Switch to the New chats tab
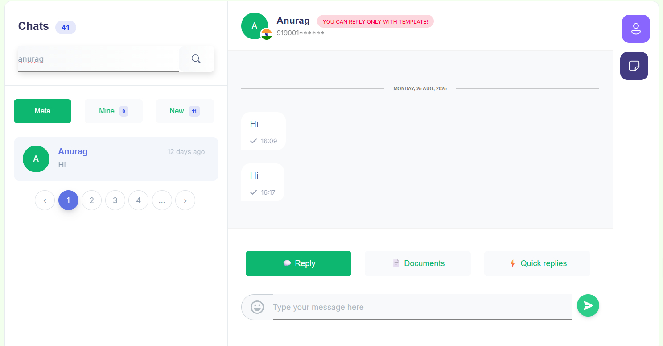663x346 pixels. 185,111
